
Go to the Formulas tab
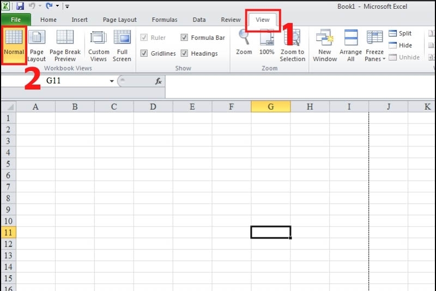pos(165,20)
